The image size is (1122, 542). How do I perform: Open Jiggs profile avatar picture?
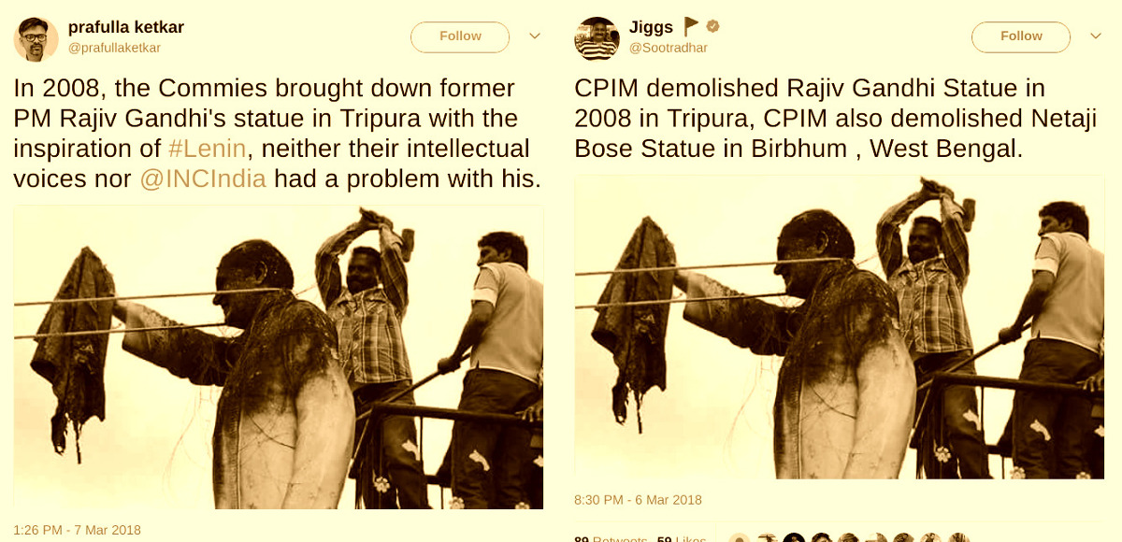pyautogui.click(x=597, y=38)
